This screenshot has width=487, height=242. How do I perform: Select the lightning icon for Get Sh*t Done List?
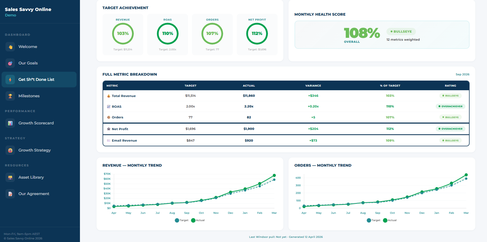[10, 80]
